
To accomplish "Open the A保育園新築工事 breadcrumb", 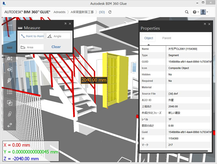I will click(x=82, y=12).
